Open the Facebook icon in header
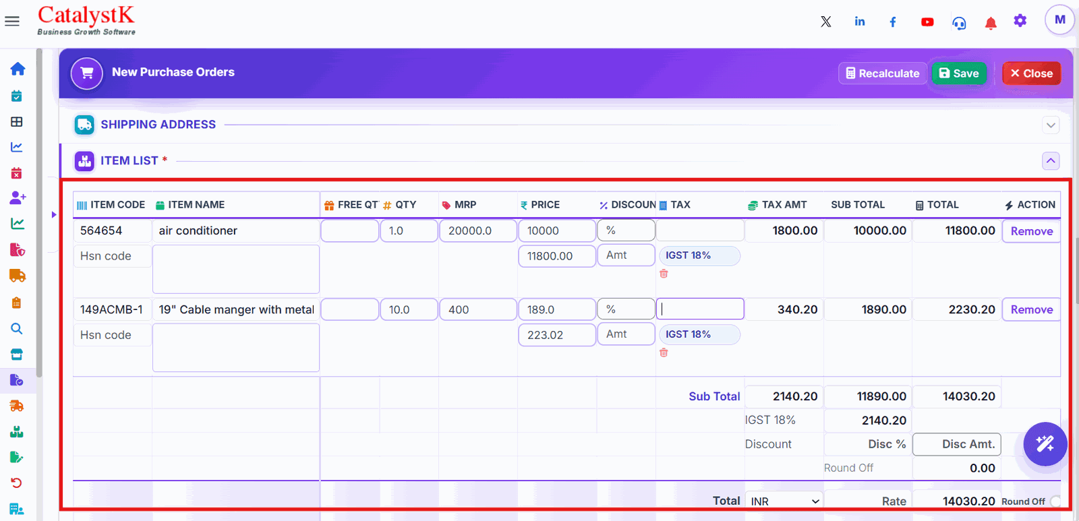Screen dimensions: 1079x521 point(893,22)
